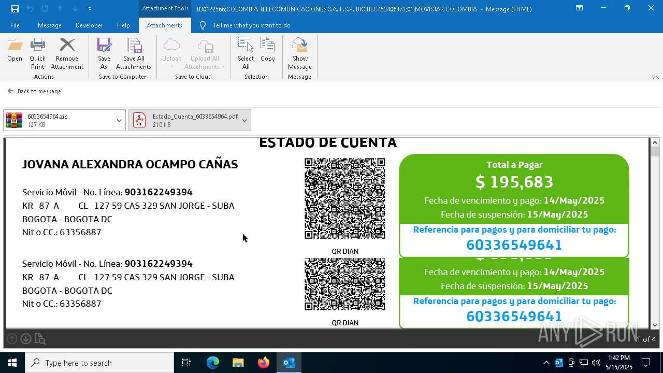Viewport: 663px width, 373px height.
Task: Click find-in-document icon in preview bar
Action: (40, 339)
